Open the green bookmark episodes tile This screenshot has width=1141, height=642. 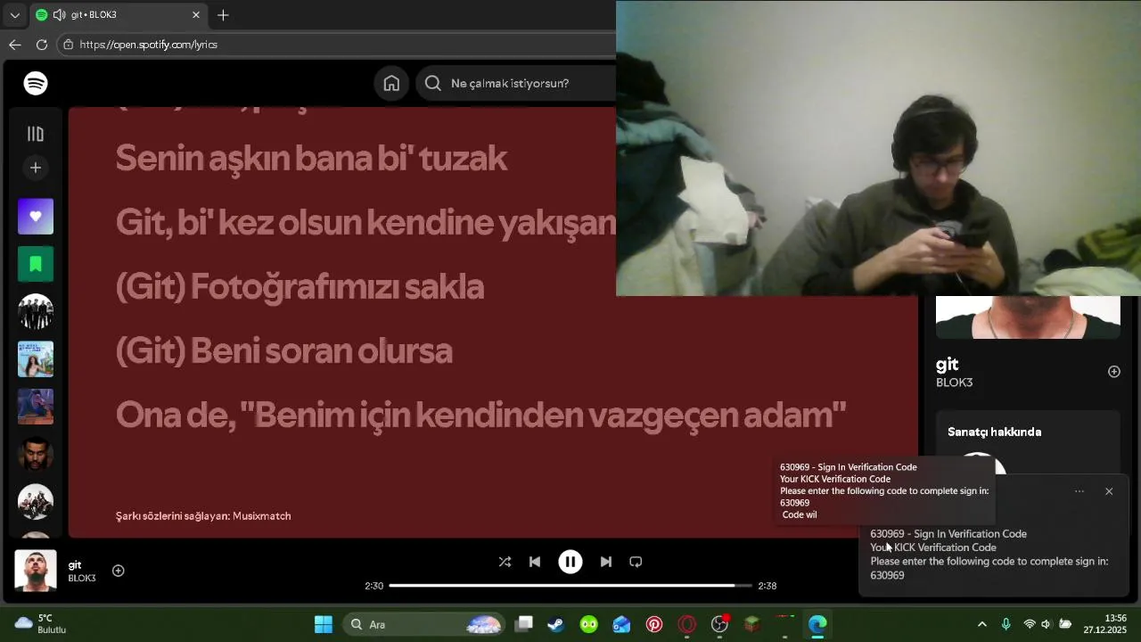click(36, 264)
